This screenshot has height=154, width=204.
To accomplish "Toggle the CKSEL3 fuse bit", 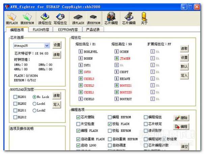I will (80, 79).
